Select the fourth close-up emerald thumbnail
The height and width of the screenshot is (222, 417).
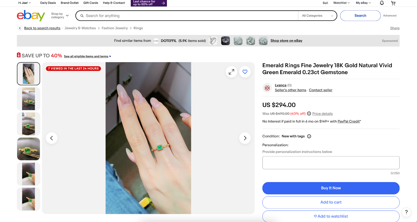pos(28,149)
